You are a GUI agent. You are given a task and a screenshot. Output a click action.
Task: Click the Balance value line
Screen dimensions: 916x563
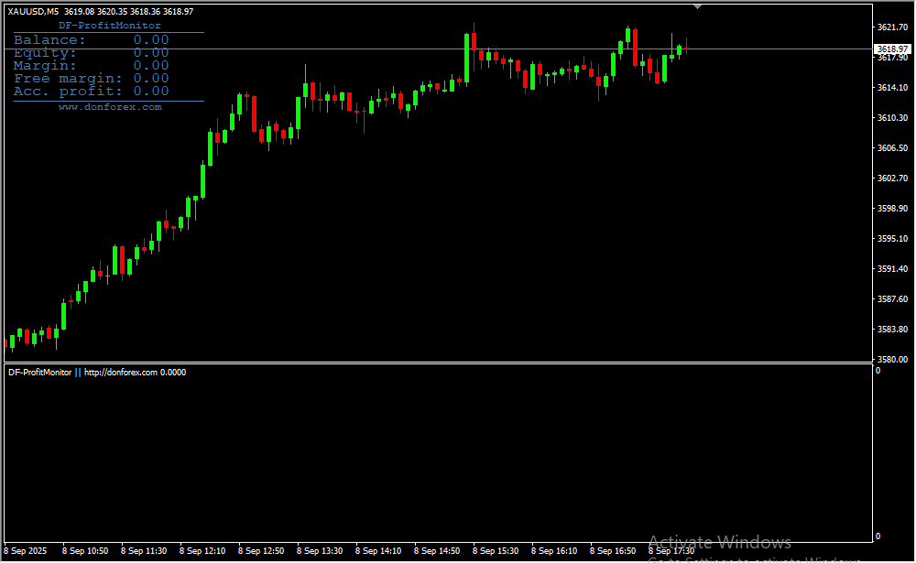92,39
